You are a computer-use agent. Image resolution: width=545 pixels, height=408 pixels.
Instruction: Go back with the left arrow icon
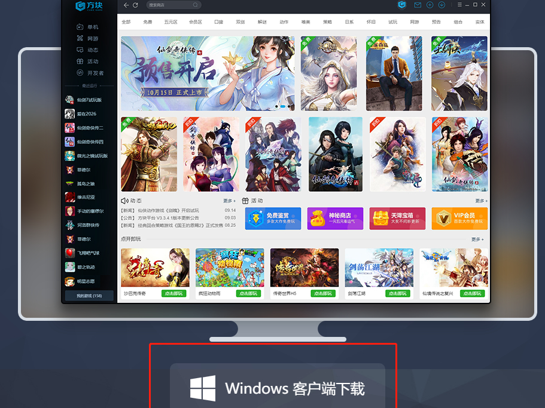[126, 5]
